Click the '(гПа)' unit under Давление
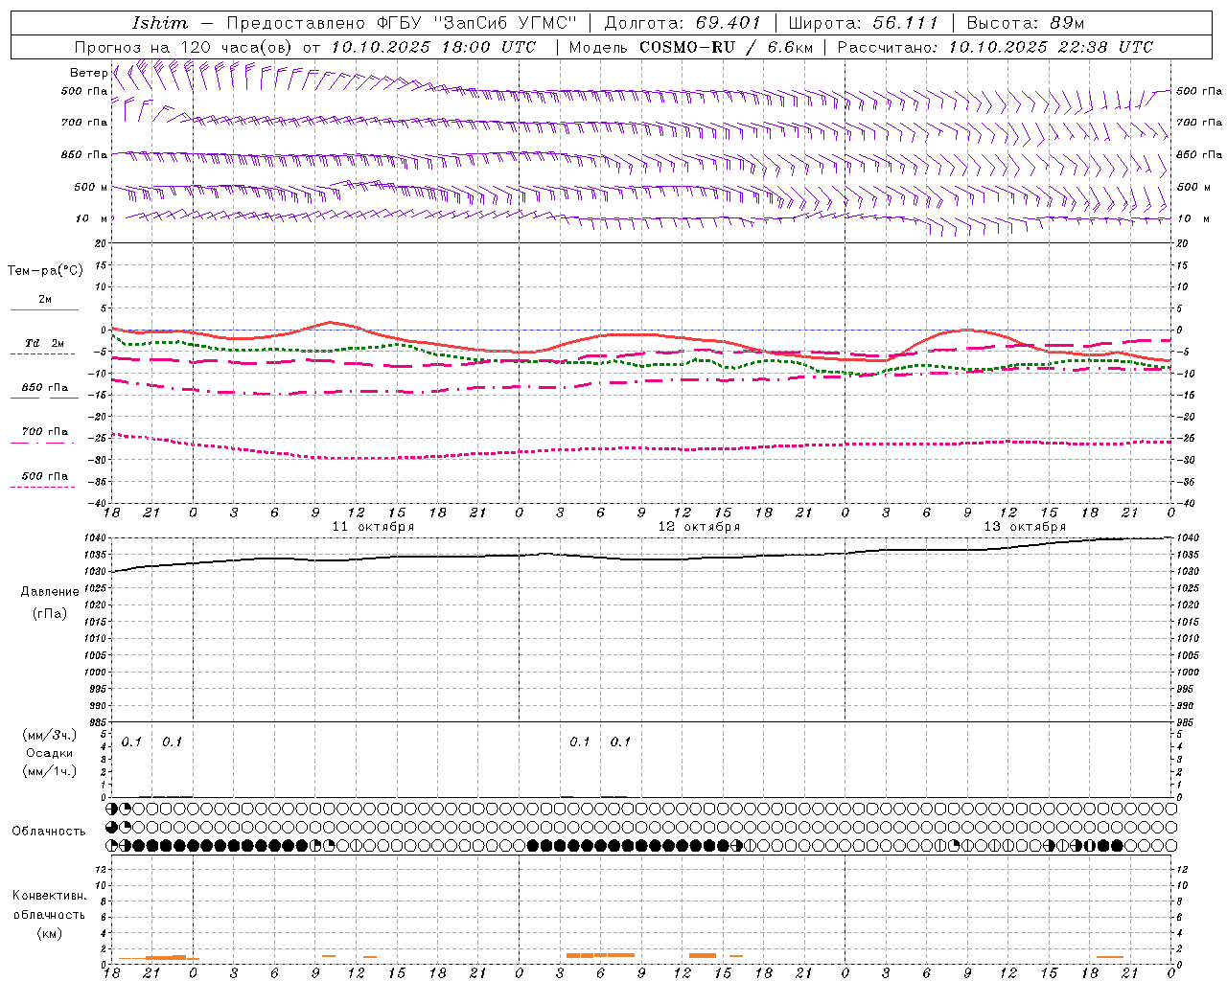The image size is (1227, 981). pyautogui.click(x=50, y=614)
